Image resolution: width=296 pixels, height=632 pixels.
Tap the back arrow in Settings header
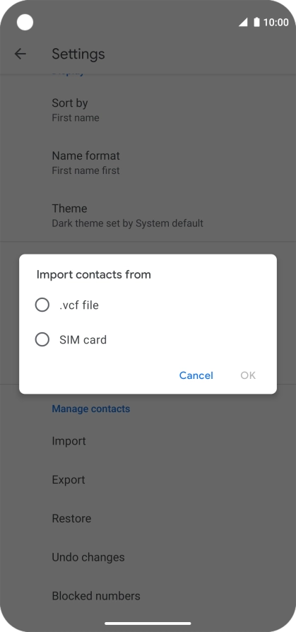(x=20, y=54)
